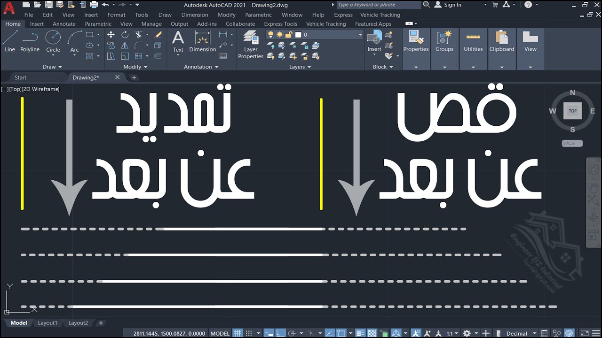
Task: Click TOP face of the ViewCube
Action: pyautogui.click(x=572, y=111)
